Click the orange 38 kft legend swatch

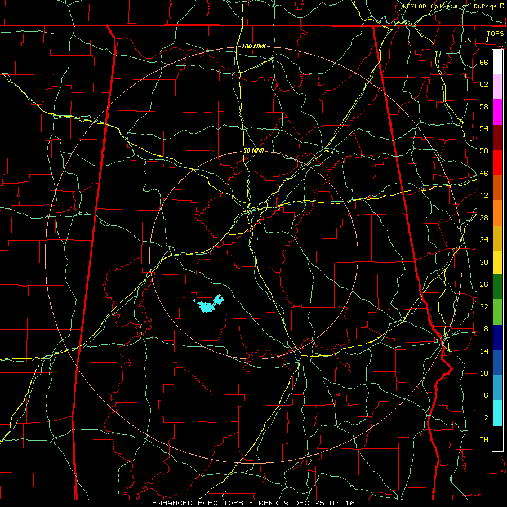[x=497, y=213]
